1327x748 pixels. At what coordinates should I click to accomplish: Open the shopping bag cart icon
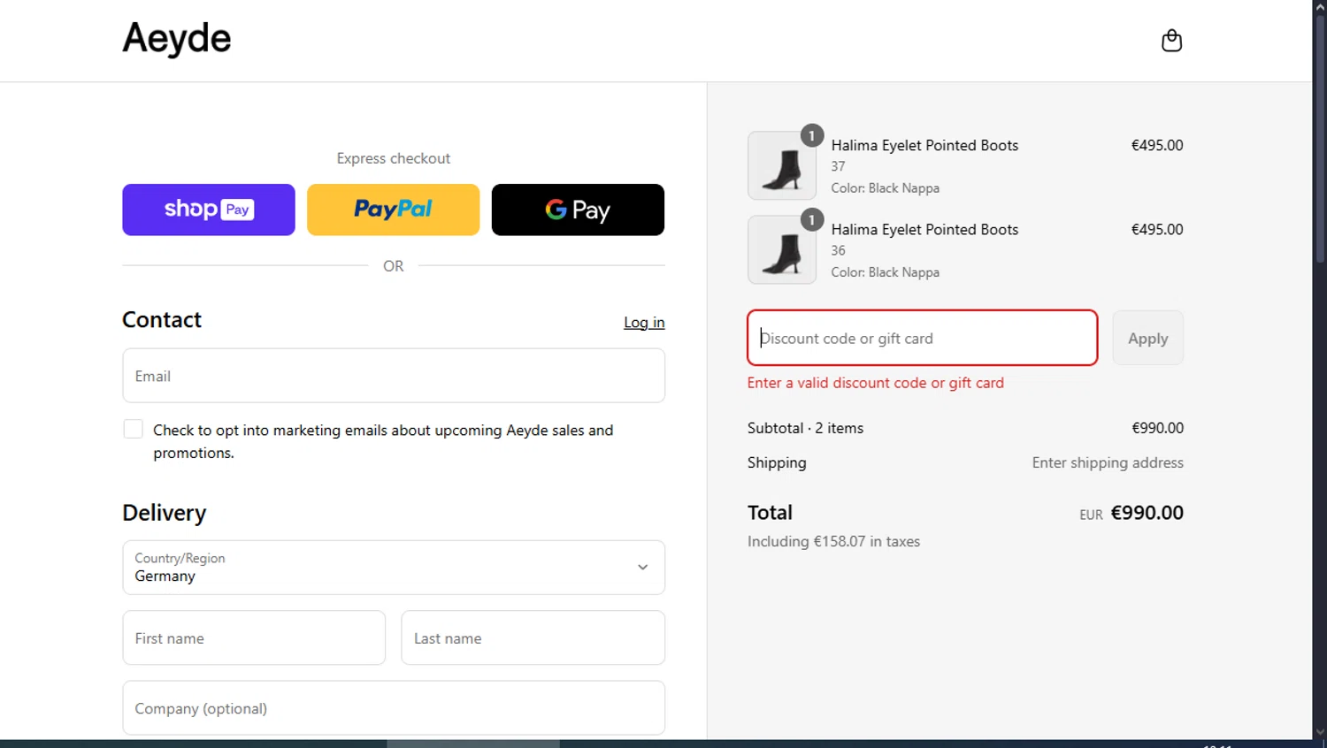1171,41
